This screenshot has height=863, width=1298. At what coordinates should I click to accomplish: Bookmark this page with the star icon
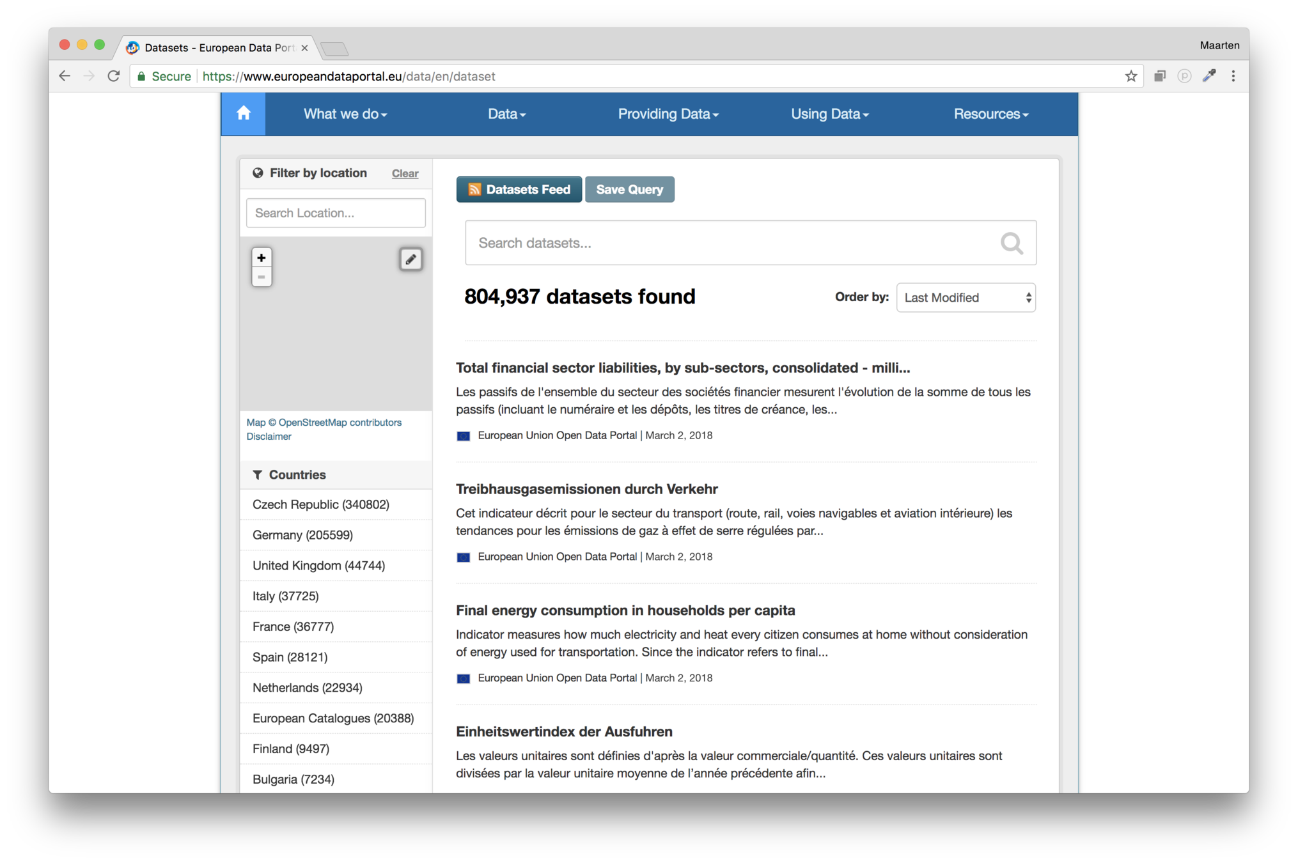[x=1130, y=76]
